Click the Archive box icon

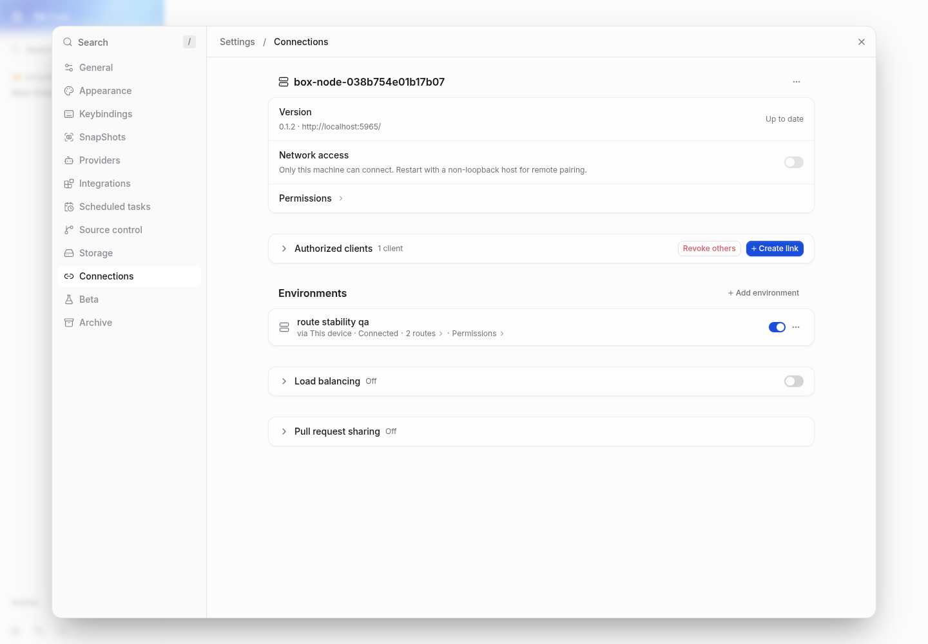point(69,323)
